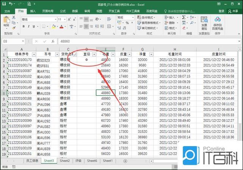Expand the number format 常规 dropdown
The width and height of the screenshot is (243, 170).
(132, 17)
